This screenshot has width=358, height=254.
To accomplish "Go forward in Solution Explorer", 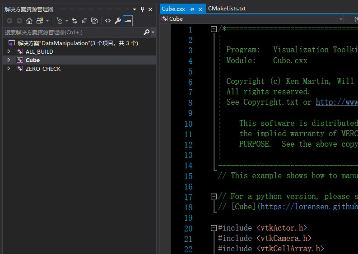I will pos(19,21).
